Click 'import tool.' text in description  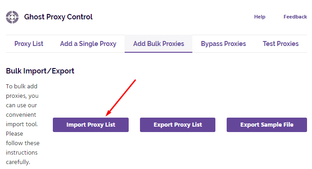click(22, 124)
